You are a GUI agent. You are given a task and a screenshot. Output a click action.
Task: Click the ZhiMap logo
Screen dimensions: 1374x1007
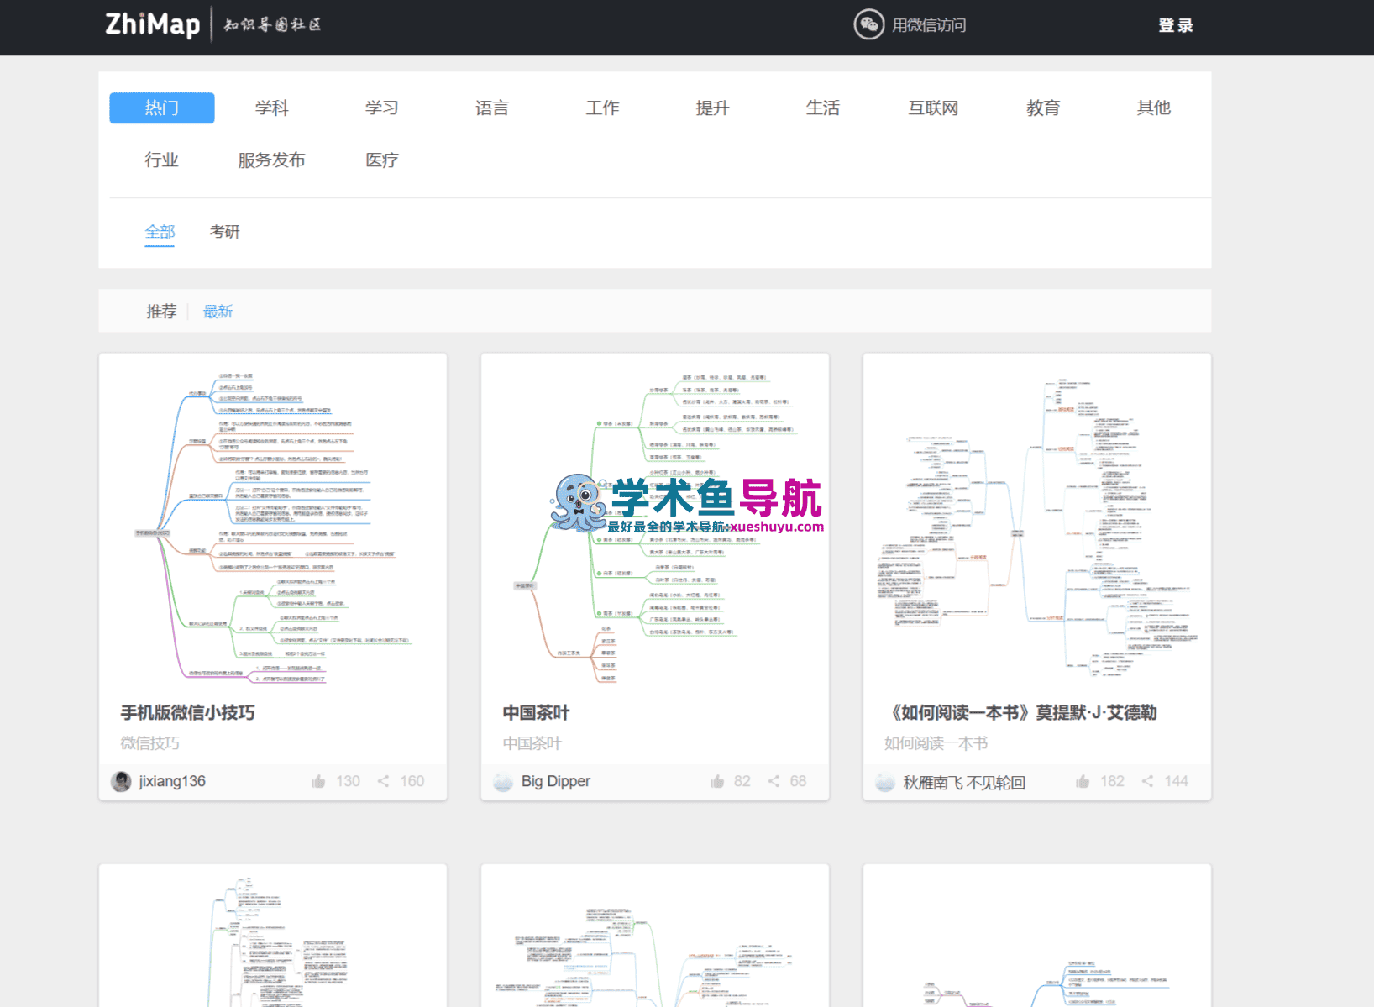pyautogui.click(x=152, y=24)
